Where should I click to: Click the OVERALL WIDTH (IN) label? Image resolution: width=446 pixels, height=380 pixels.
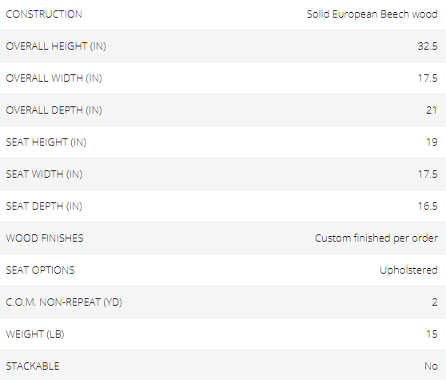[54, 78]
